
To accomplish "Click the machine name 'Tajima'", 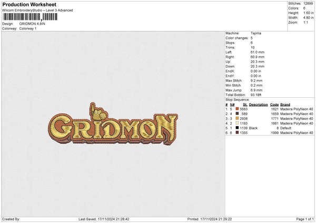I will [x=256, y=33].
